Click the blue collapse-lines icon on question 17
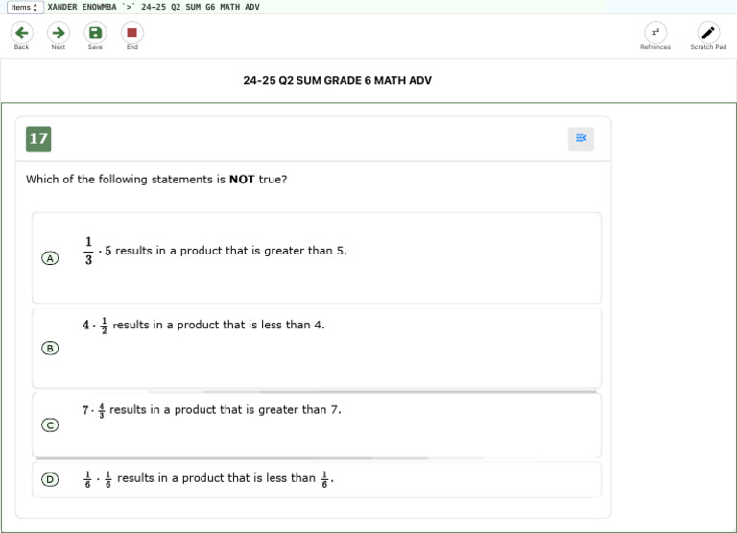 point(581,138)
